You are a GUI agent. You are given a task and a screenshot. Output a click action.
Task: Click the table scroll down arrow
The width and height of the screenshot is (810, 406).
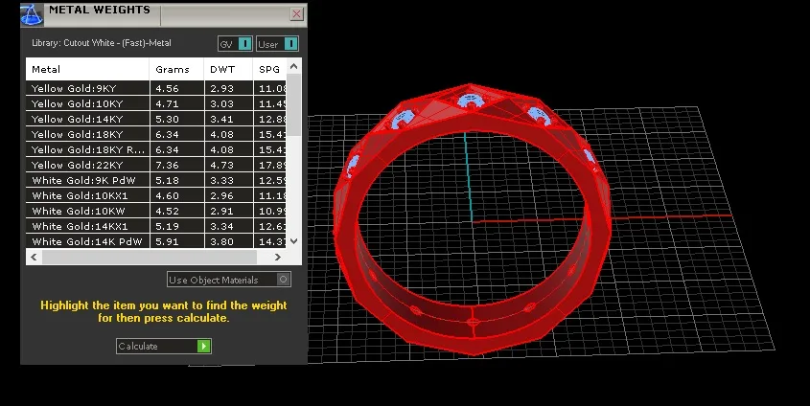294,241
